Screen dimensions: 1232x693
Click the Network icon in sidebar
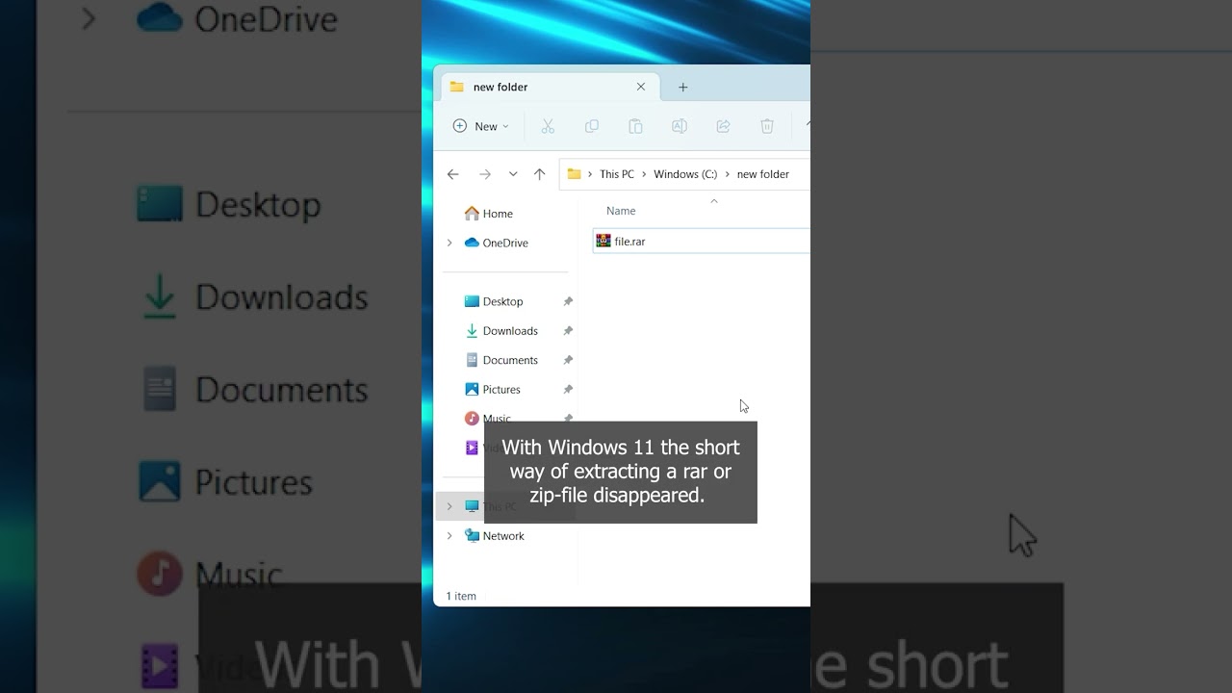(x=472, y=536)
